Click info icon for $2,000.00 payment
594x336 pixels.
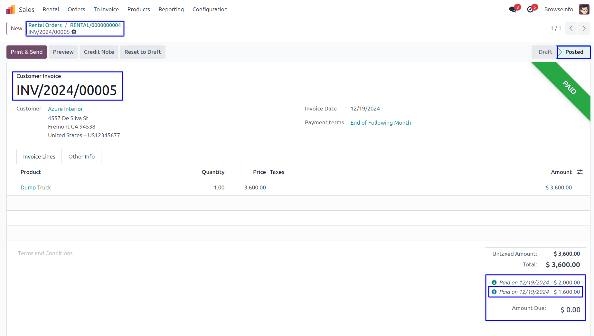point(494,283)
